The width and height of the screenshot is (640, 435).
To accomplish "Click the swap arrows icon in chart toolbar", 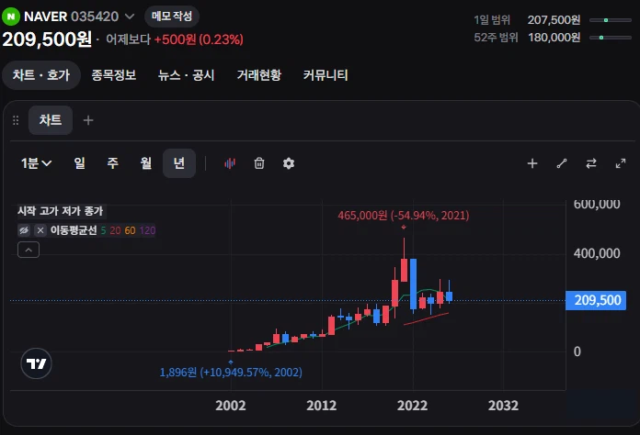I will click(x=591, y=163).
